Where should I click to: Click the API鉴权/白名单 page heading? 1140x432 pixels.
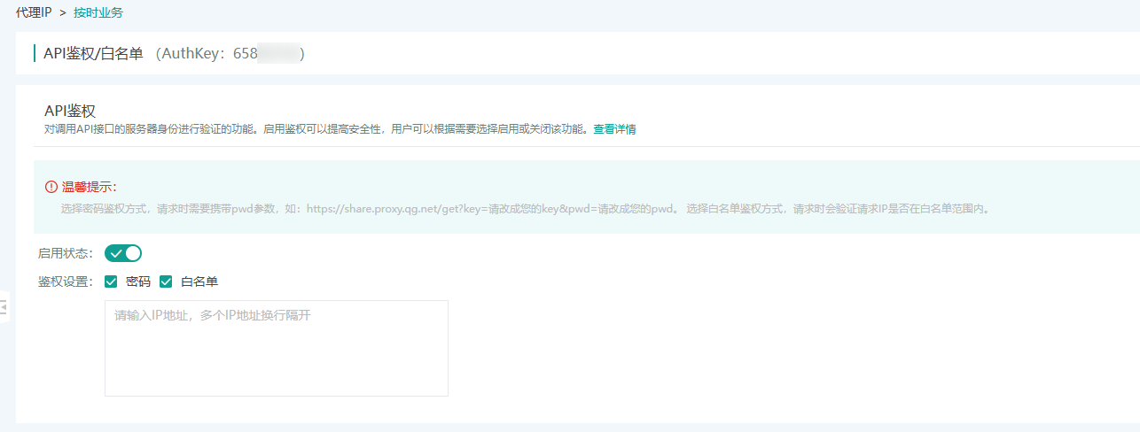click(x=93, y=54)
